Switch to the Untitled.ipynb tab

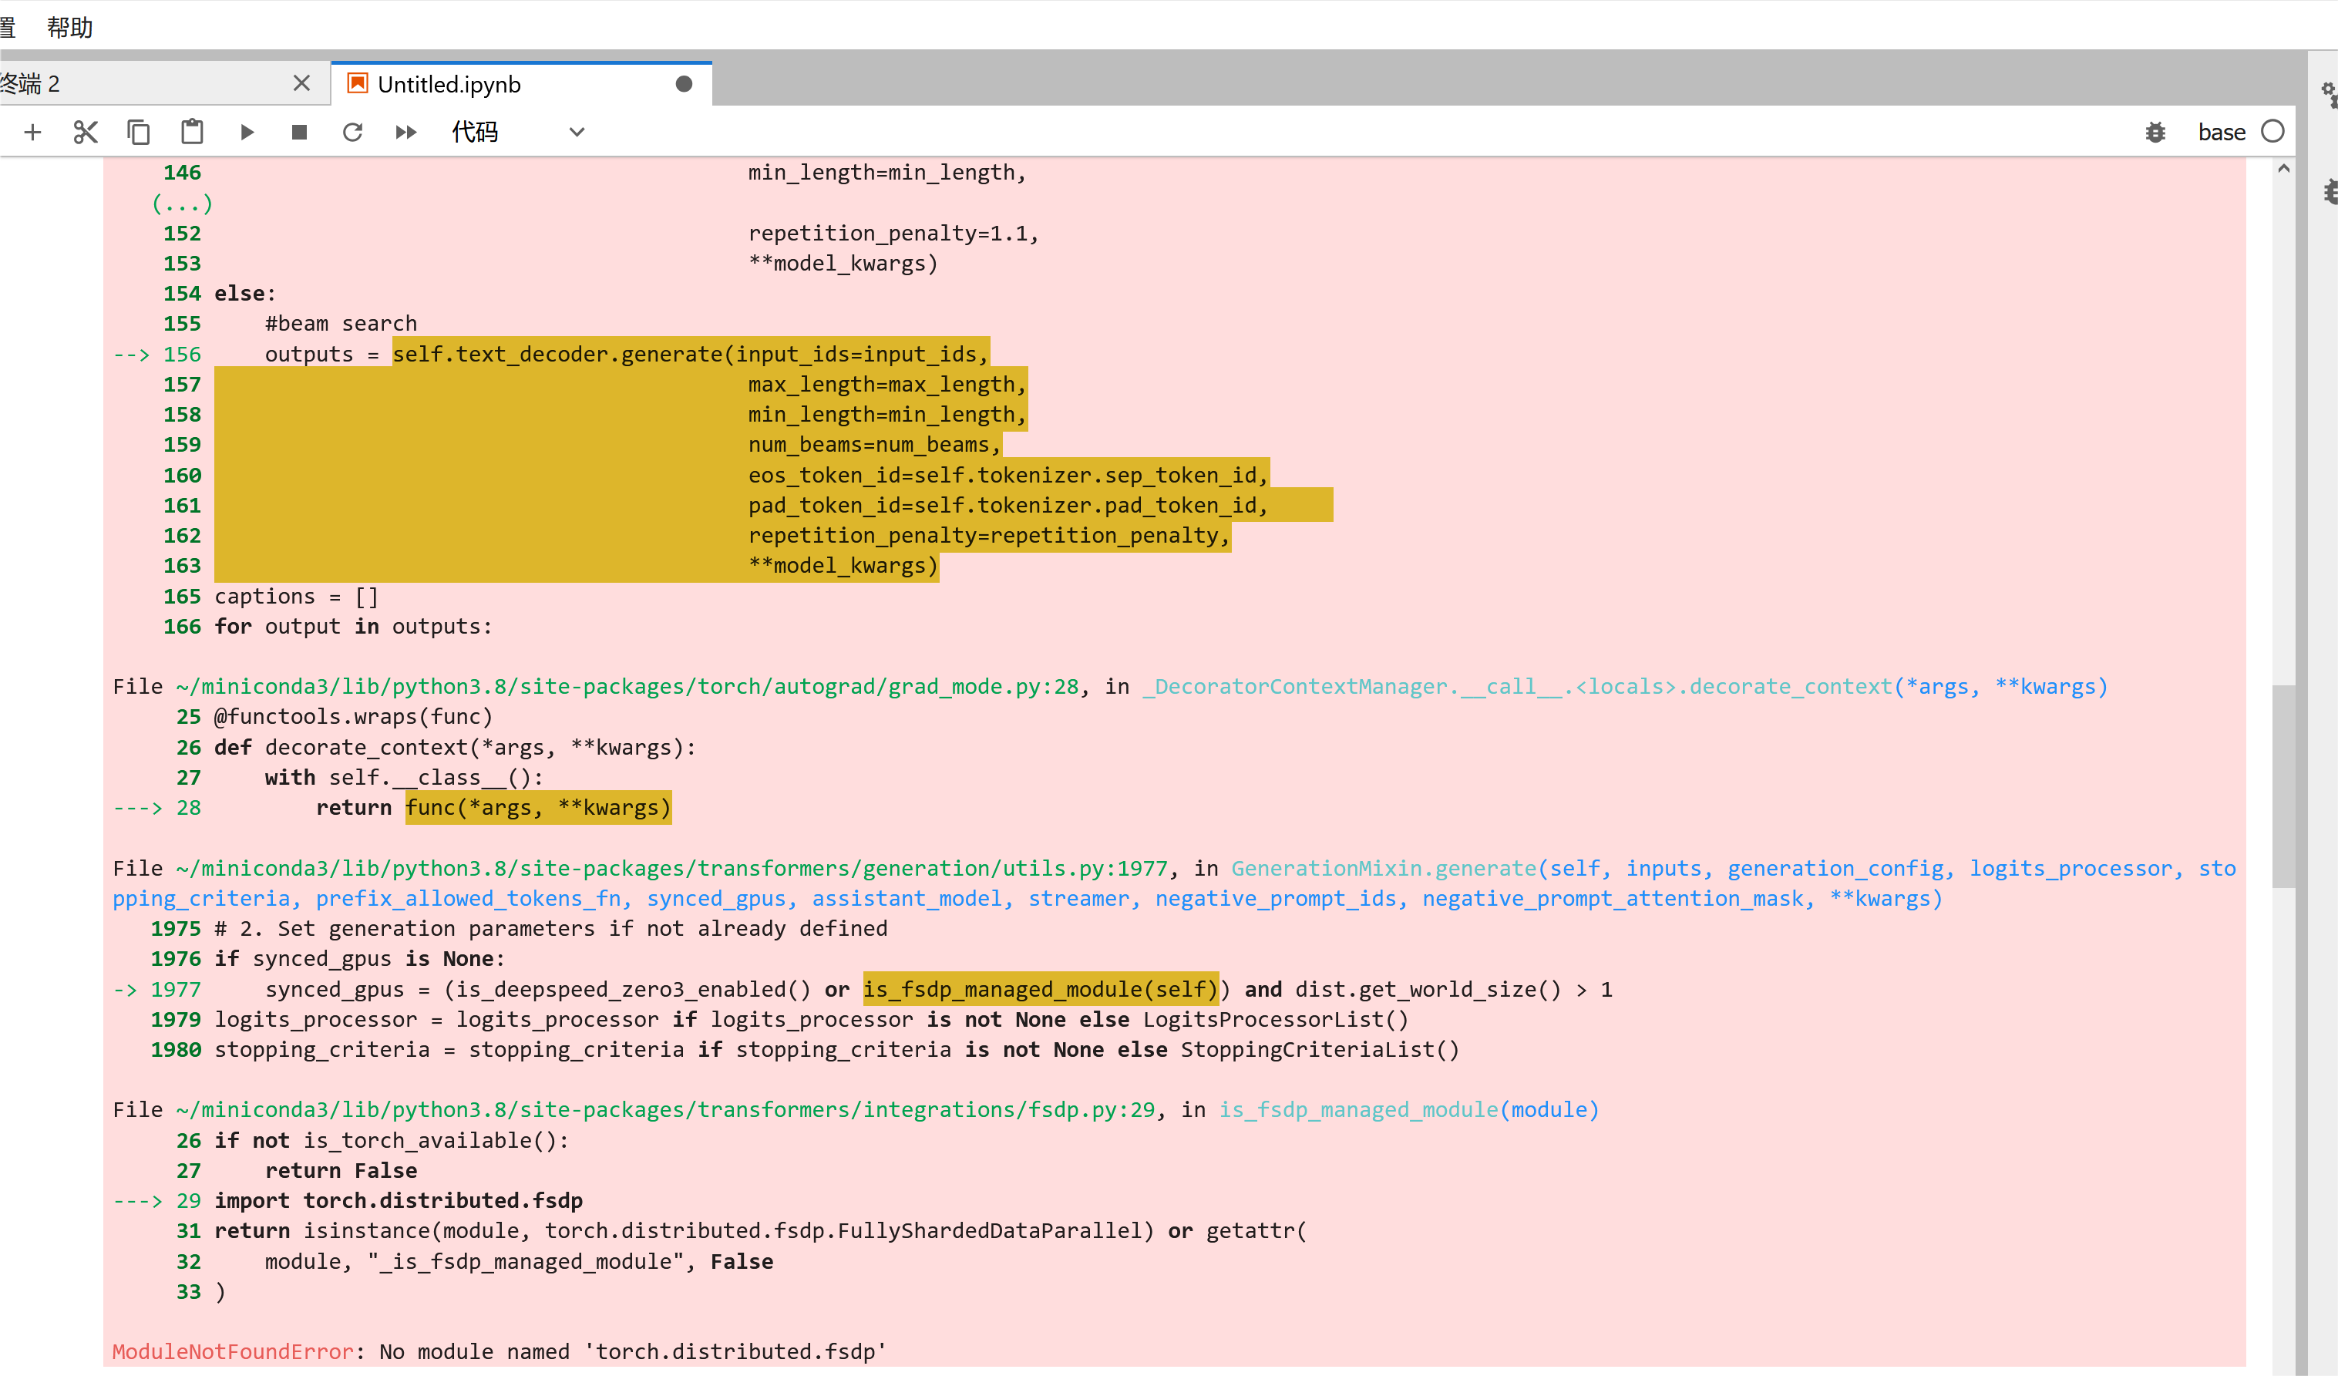coord(449,85)
